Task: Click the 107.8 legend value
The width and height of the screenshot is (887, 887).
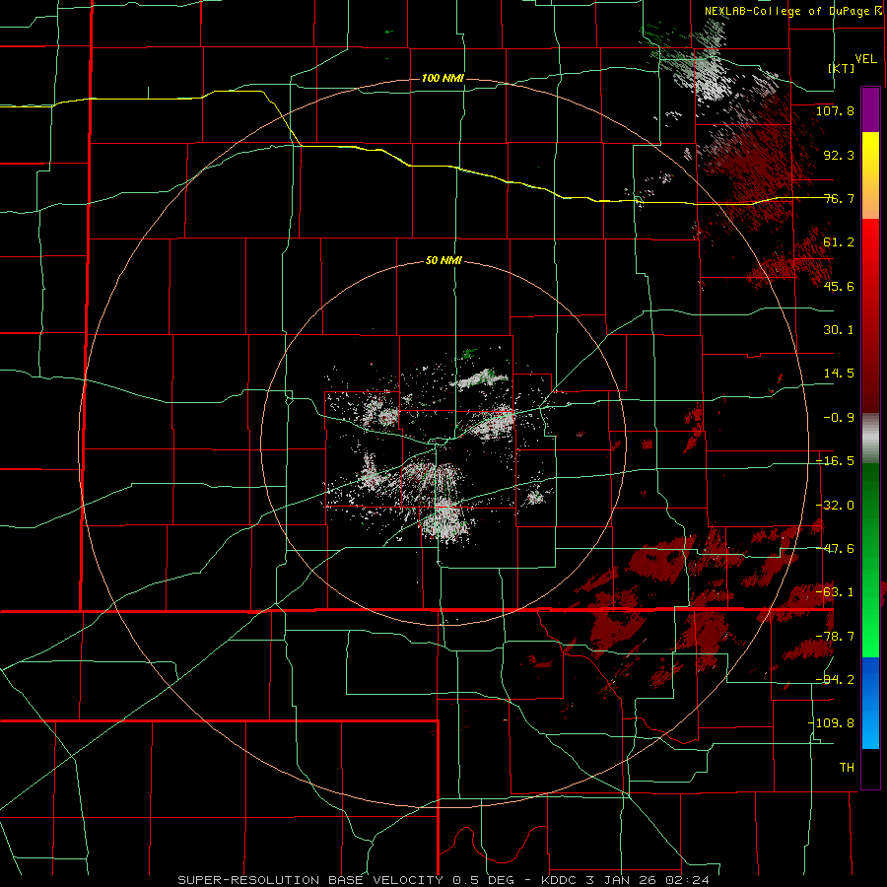Action: click(x=835, y=110)
